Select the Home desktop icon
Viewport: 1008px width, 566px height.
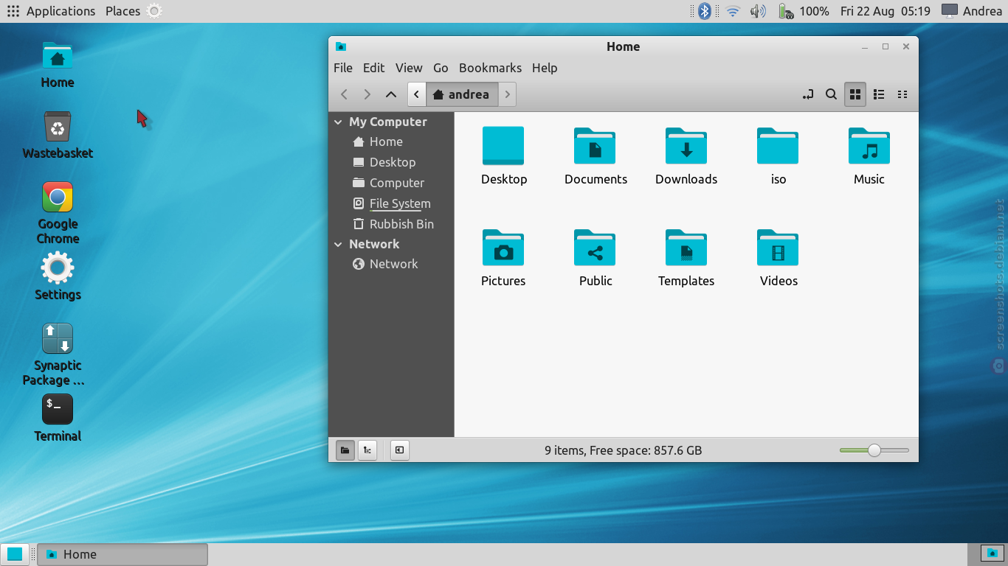tap(58, 66)
